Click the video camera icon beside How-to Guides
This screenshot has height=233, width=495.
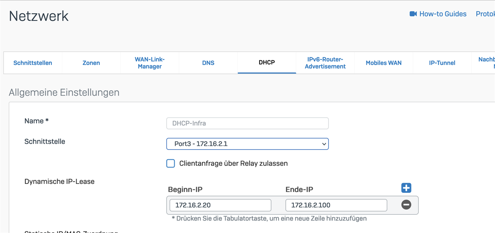click(x=413, y=14)
